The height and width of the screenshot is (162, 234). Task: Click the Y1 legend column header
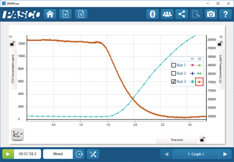click(x=192, y=59)
